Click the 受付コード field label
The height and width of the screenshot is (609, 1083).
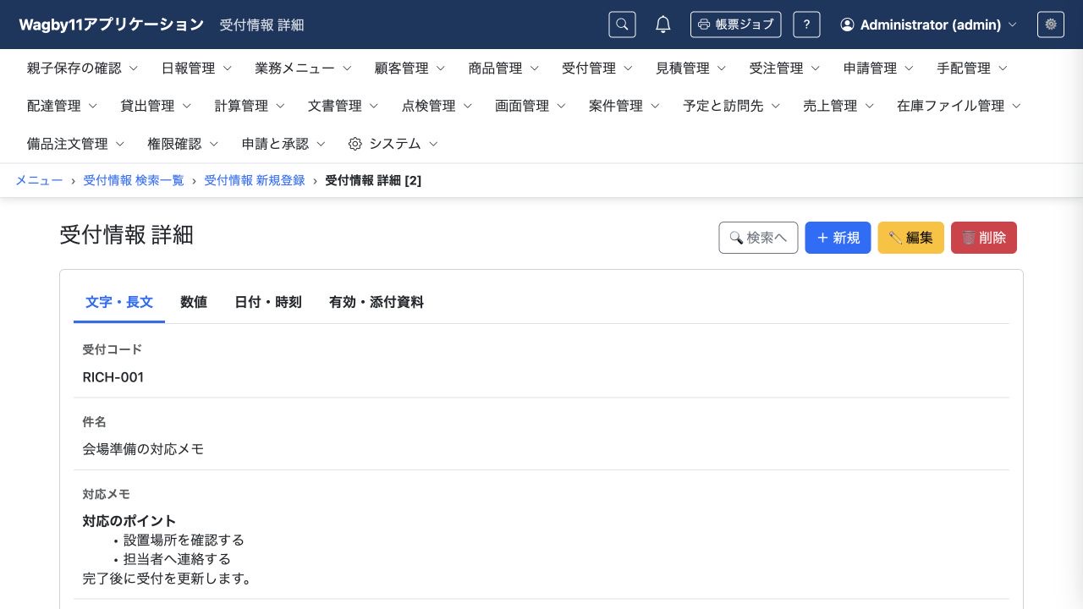(x=113, y=349)
